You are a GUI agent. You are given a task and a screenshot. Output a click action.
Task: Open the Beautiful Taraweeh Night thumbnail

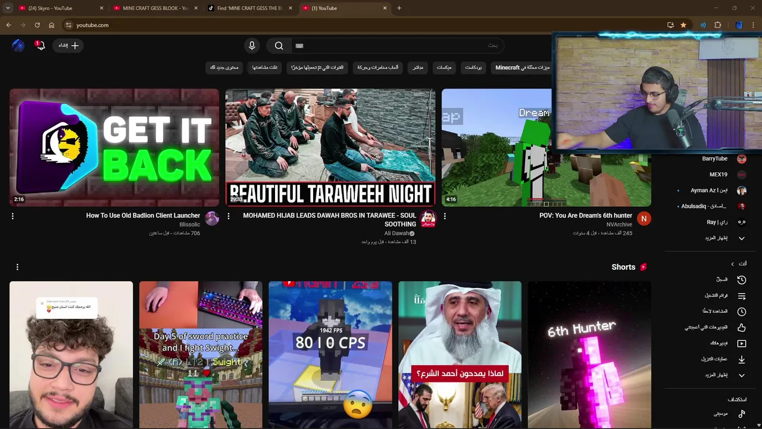pos(330,147)
